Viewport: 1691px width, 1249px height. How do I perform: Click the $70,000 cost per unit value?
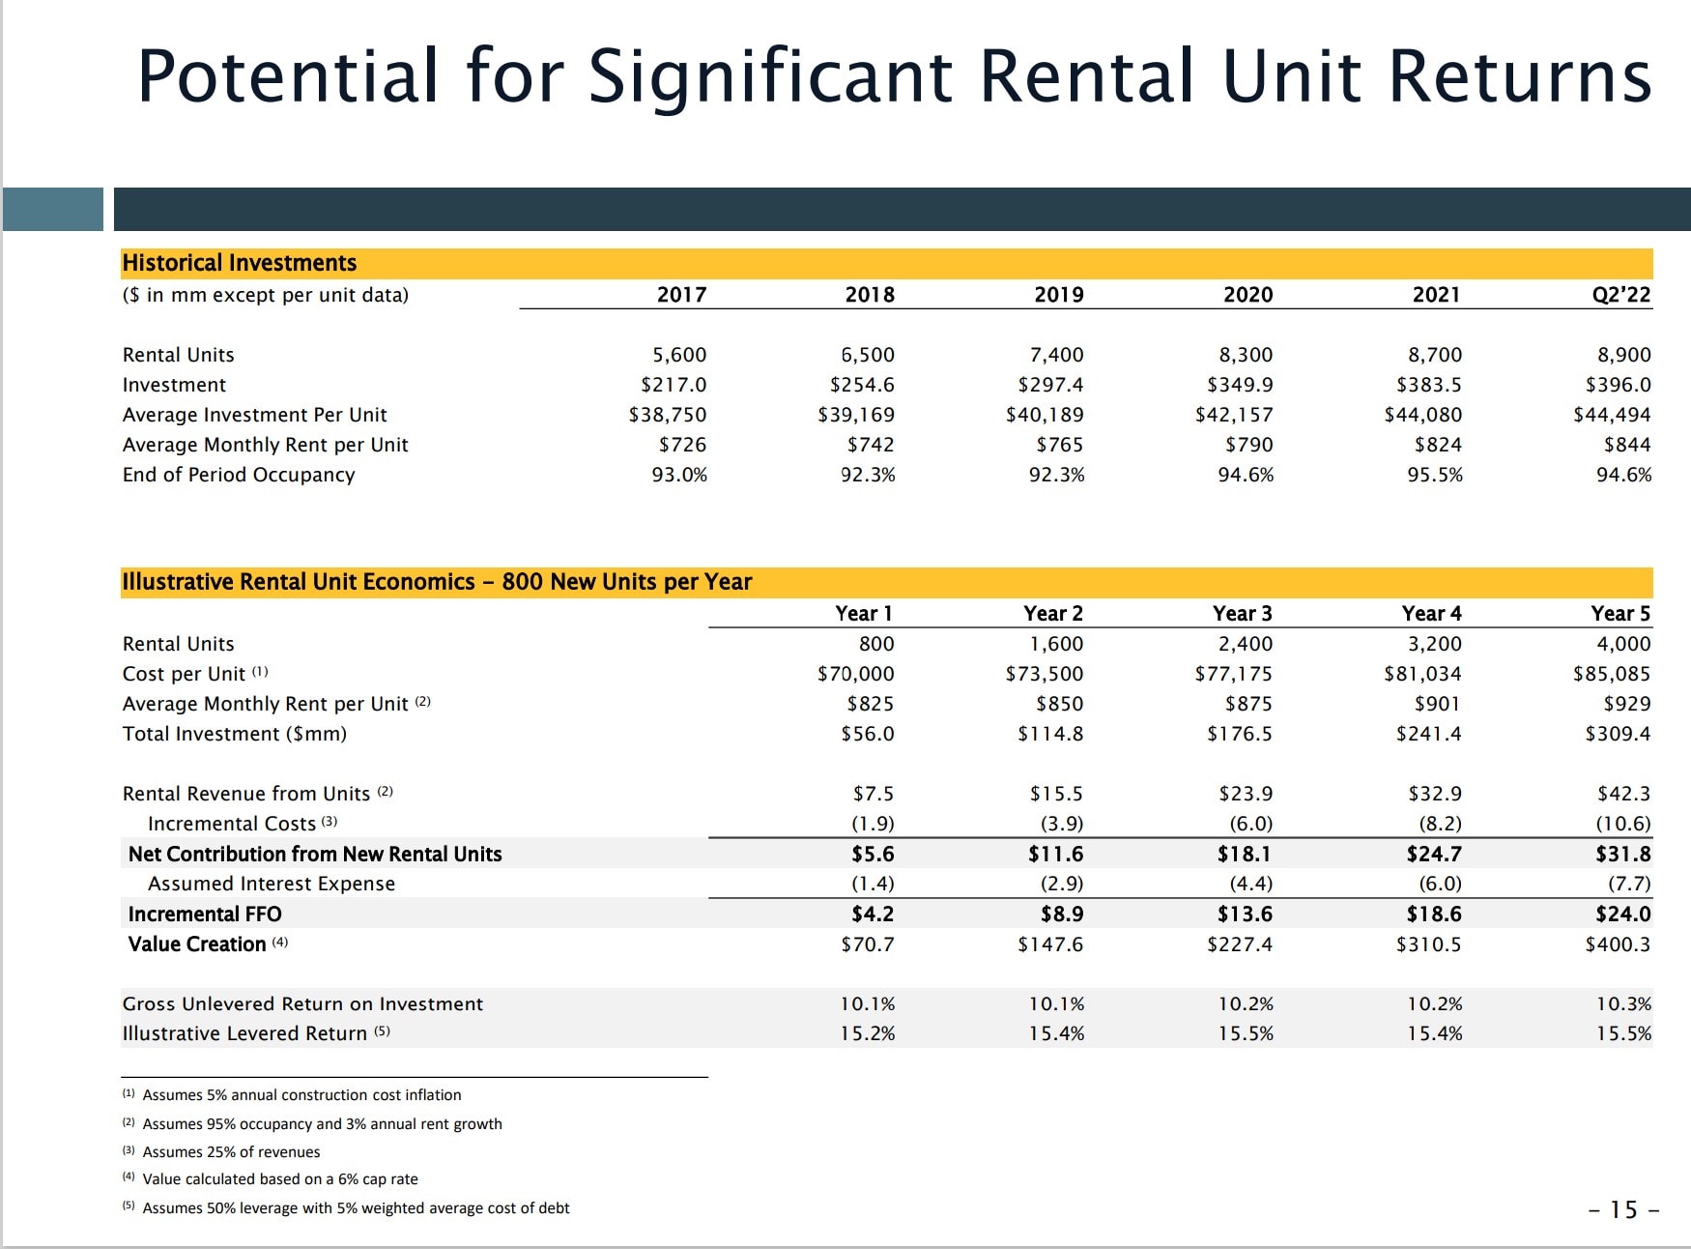(856, 674)
